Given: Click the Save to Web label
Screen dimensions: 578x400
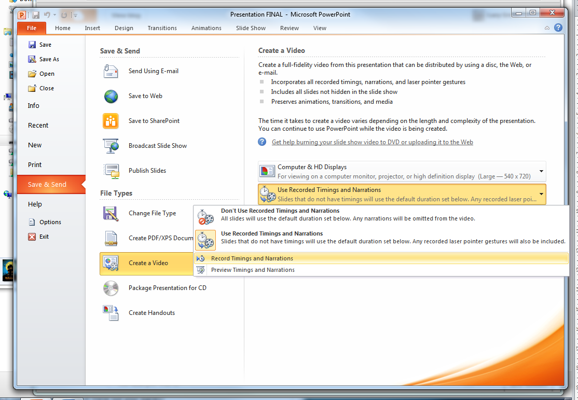Looking at the screenshot, I should click(x=145, y=96).
